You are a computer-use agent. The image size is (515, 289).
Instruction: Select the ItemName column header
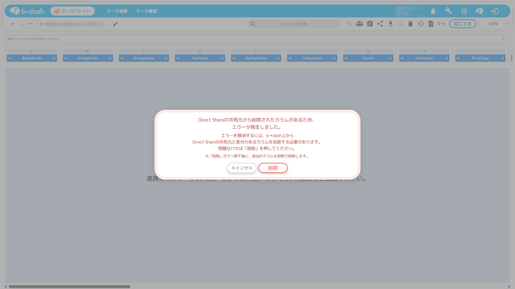coord(424,58)
